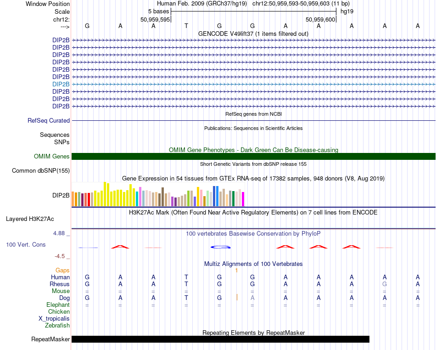The width and height of the screenshot is (436, 350).
Task: Click the OMIM Genes label
Action: pyautogui.click(x=51, y=156)
